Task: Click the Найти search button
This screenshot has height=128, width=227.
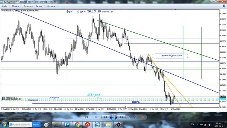Action: pyautogui.click(x=36, y=125)
